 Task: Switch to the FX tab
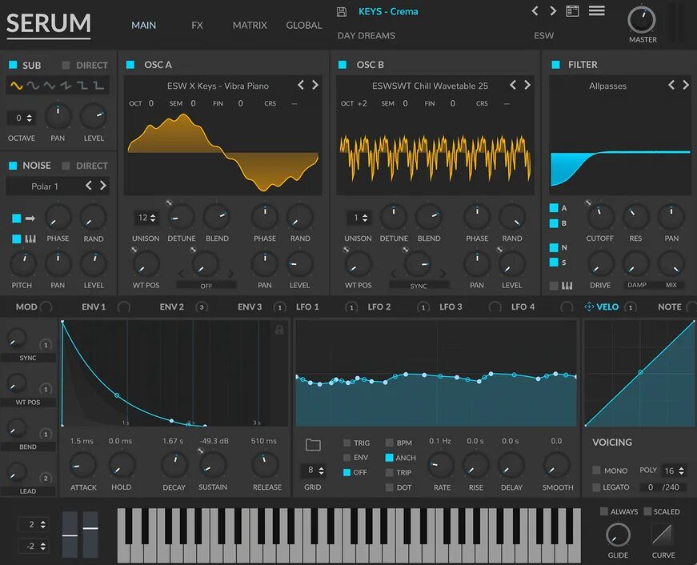197,25
